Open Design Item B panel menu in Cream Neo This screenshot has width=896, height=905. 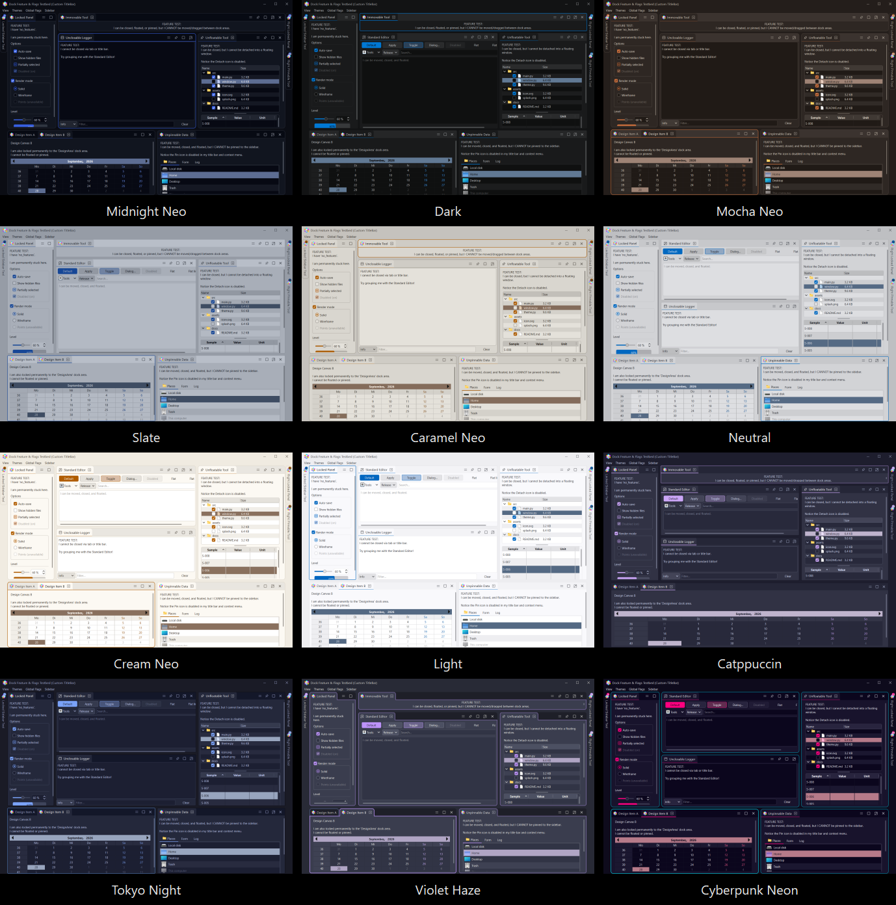[135, 586]
